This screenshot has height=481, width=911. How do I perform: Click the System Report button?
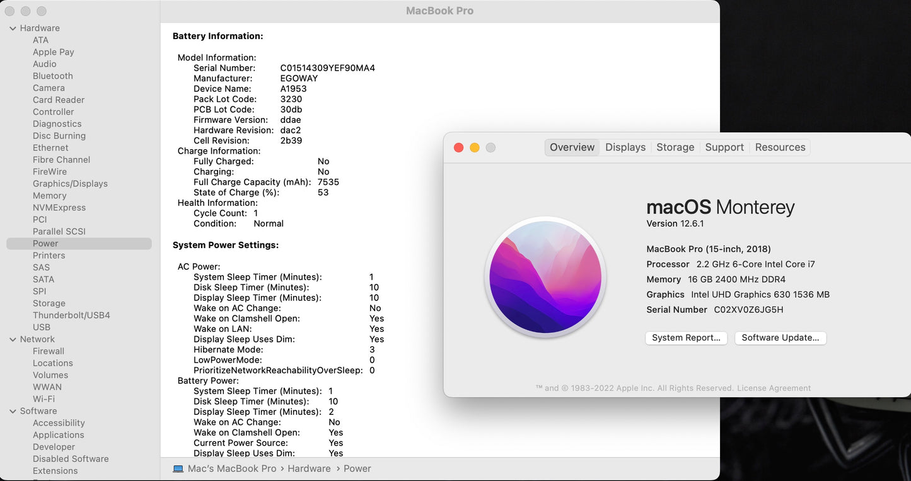point(686,338)
